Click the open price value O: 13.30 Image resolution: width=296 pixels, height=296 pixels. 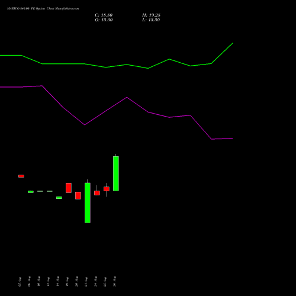tap(104, 20)
